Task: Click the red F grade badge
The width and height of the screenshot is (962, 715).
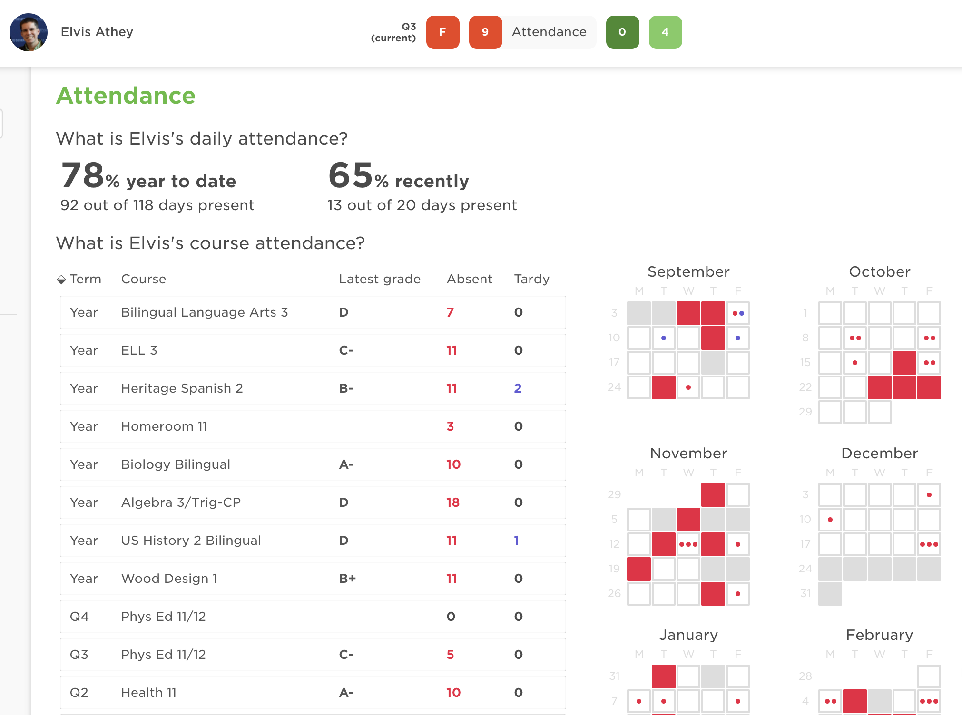Action: 442,32
